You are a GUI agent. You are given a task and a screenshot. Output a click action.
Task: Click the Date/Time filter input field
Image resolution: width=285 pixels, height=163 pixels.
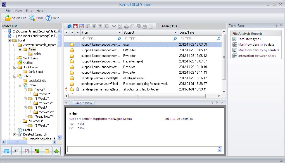pos(200,39)
